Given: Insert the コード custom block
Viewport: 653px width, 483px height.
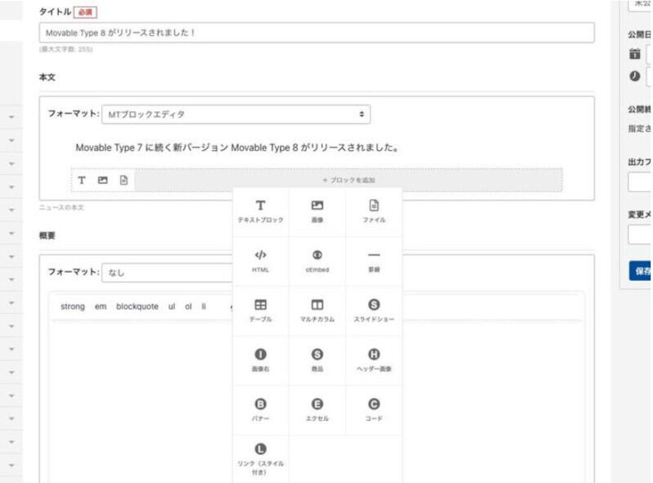Looking at the screenshot, I should pyautogui.click(x=374, y=410).
